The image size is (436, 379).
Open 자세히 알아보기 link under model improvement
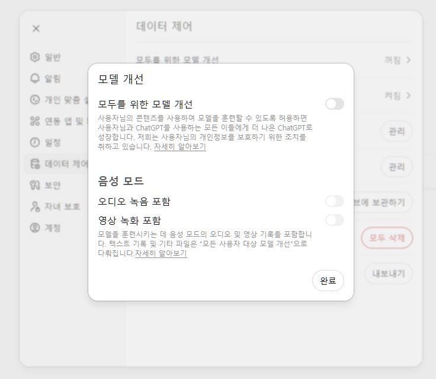(x=179, y=146)
